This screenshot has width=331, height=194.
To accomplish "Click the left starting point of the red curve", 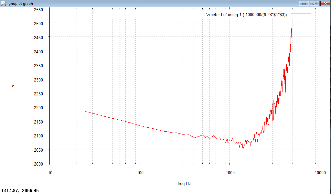I will coord(83,111).
